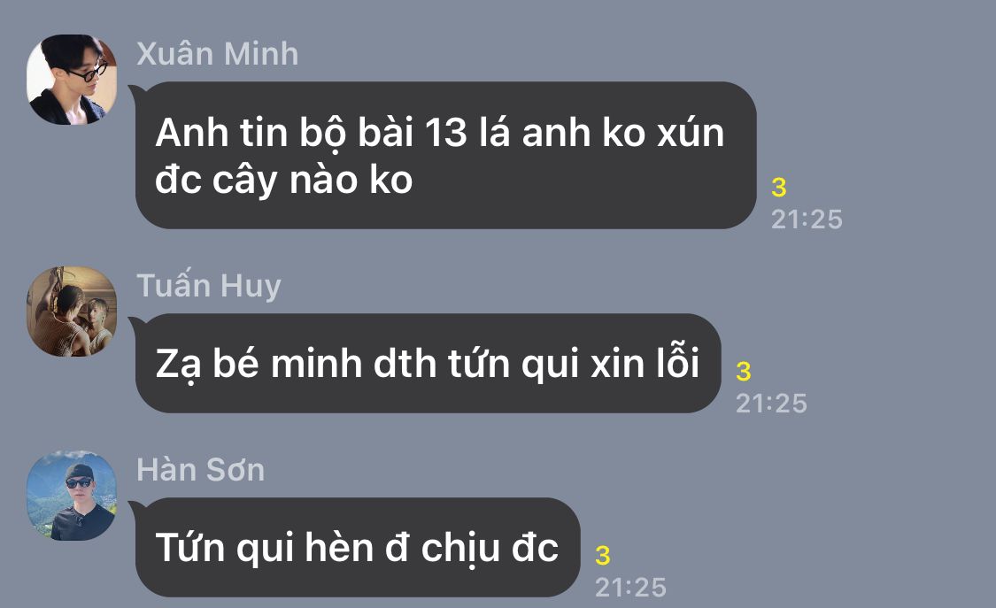Select the message starting "Anh tin bộ bài"
The height and width of the screenshot is (608, 996).
tap(445, 156)
